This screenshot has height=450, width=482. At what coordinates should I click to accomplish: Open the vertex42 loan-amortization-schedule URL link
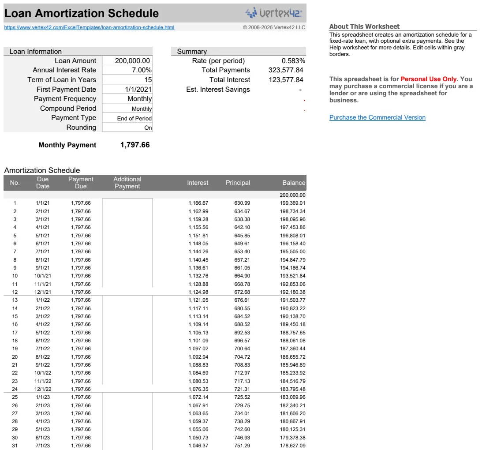click(x=89, y=27)
